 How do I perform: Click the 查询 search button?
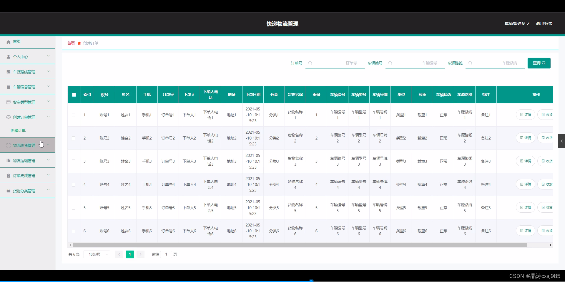coord(539,63)
